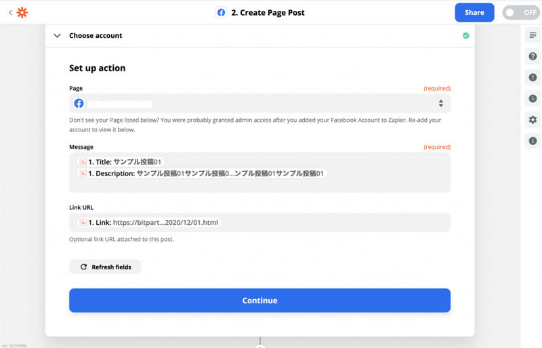
Task: Open the alerts exclamation icon in sidebar
Action: pos(533,78)
